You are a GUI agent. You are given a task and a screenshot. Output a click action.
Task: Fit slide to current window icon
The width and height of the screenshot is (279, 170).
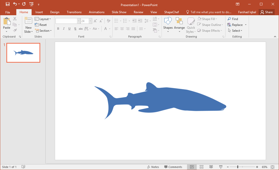pyautogui.click(x=272, y=167)
